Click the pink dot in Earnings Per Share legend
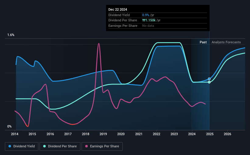The height and width of the screenshot is (155, 250). 86,146
